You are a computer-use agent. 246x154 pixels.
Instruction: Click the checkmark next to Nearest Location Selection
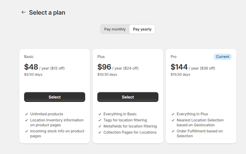click(x=173, y=120)
